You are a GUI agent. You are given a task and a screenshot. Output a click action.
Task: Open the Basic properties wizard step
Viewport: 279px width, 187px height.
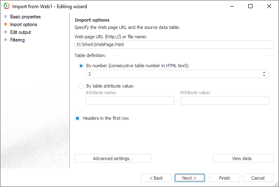coord(25,17)
